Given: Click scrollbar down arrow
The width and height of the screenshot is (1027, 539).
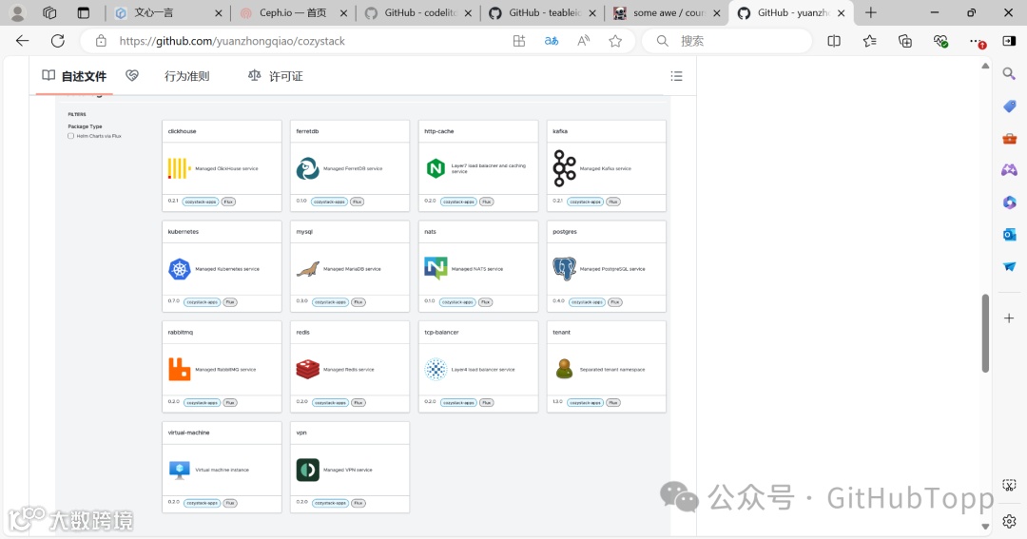Looking at the screenshot, I should pyautogui.click(x=985, y=527).
